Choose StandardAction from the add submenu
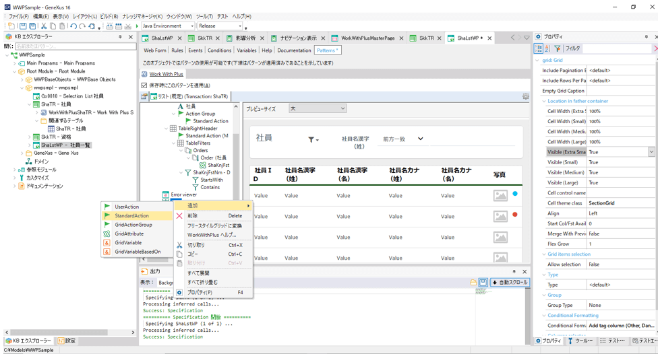Screen dimensions: 658x354 tap(138, 216)
